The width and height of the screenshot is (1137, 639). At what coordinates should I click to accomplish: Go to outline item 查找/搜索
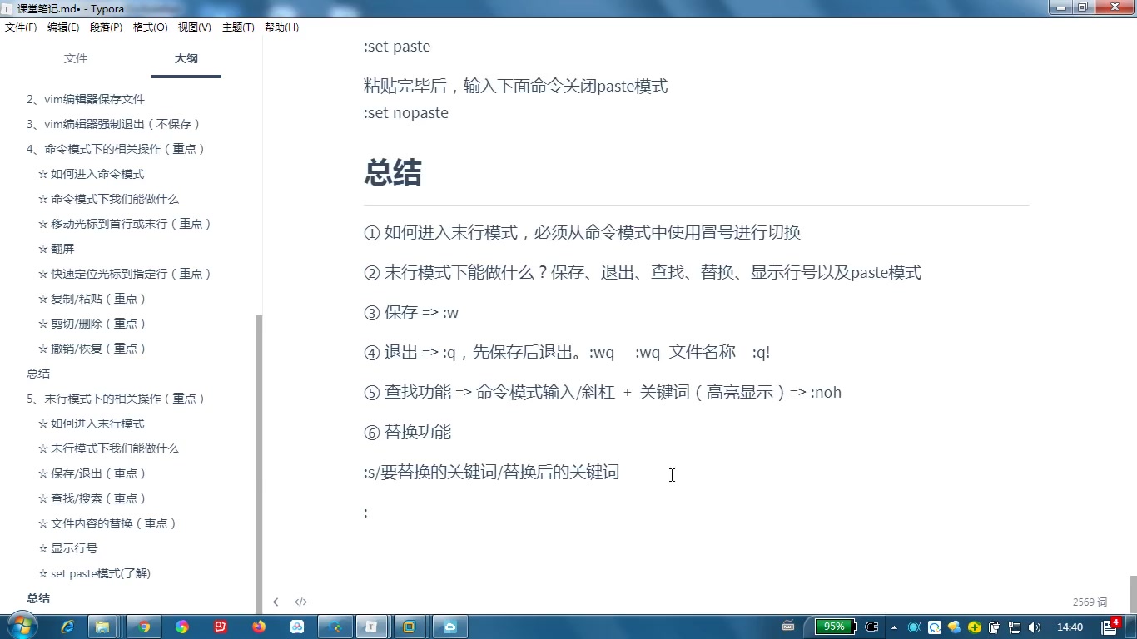click(x=93, y=498)
